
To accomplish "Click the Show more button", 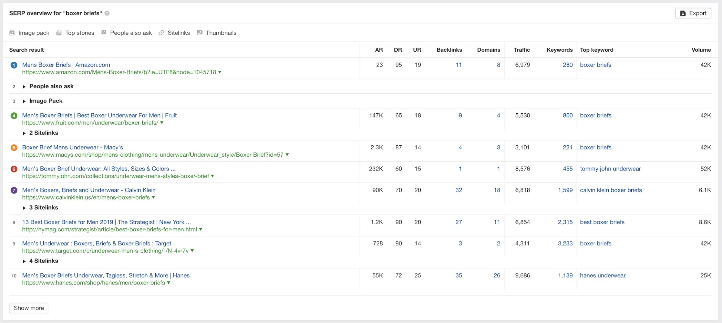I will coord(29,308).
